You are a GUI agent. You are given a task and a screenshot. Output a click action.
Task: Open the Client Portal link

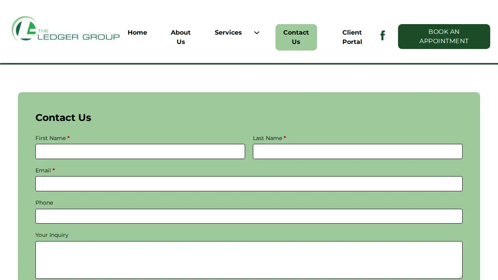352,37
